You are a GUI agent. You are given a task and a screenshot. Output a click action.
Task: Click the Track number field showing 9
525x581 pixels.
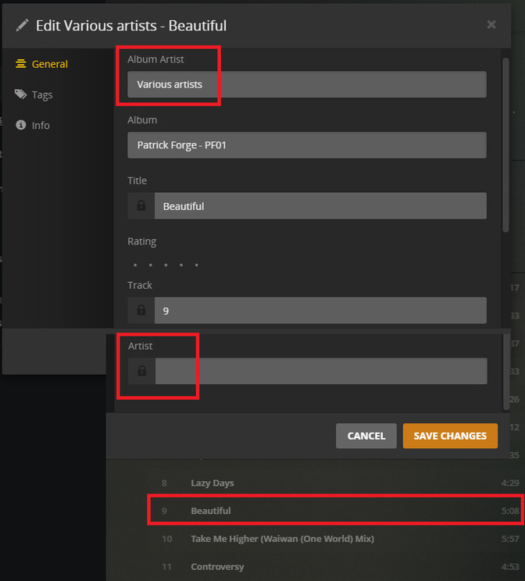[320, 311]
